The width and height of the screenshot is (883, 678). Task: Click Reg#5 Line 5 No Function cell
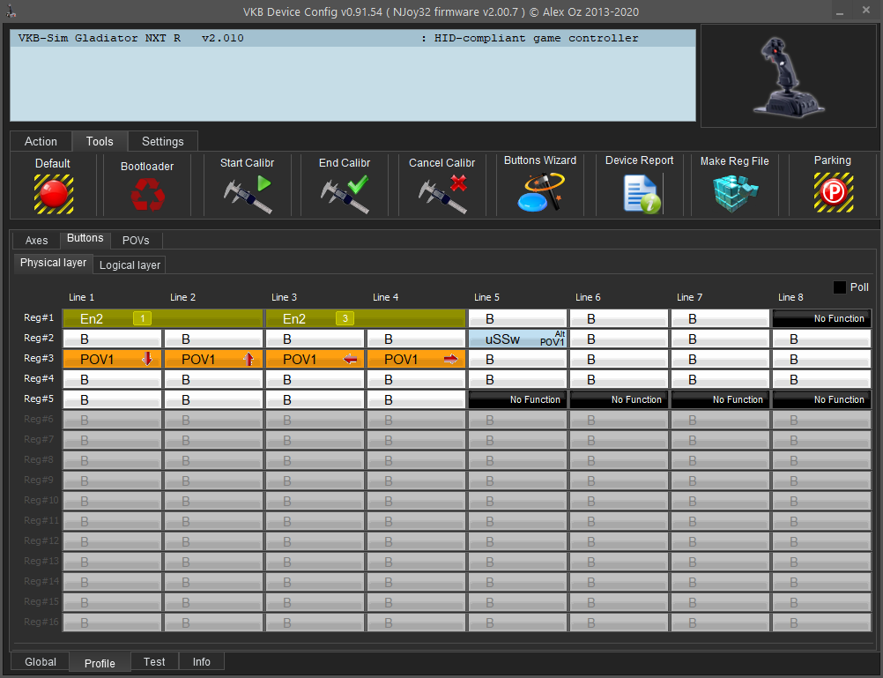517,399
